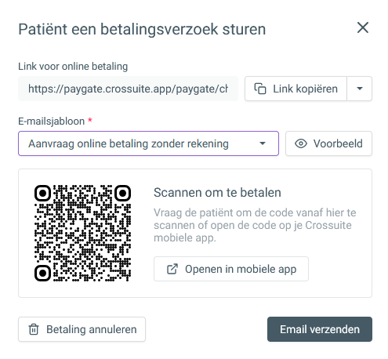This screenshot has width=388, height=359.
Task: Select the paygate link text field
Action: (x=128, y=89)
